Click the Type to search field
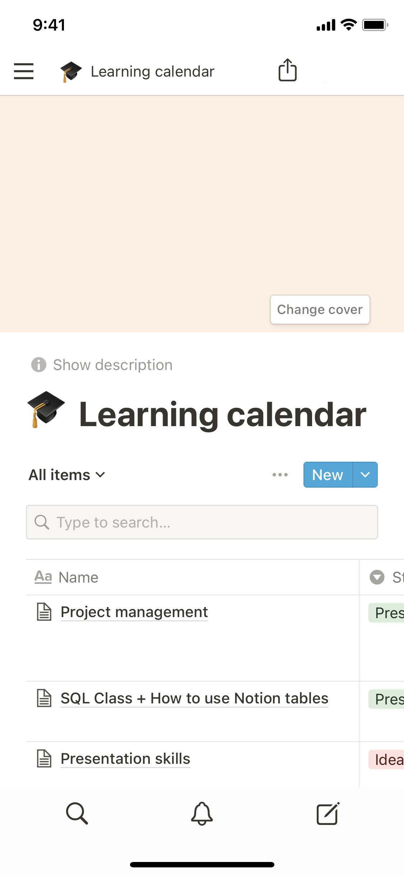This screenshot has height=876, width=404. pyautogui.click(x=202, y=522)
